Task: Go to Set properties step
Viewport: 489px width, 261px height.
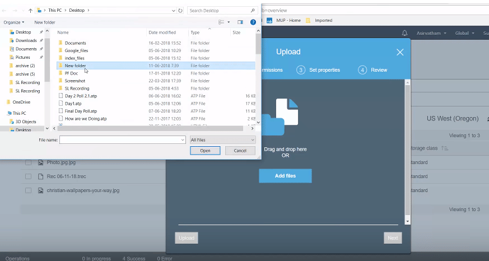Action: 318,70
